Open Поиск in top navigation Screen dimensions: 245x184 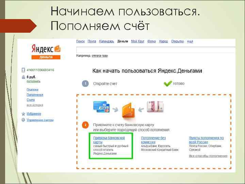click(x=80, y=41)
